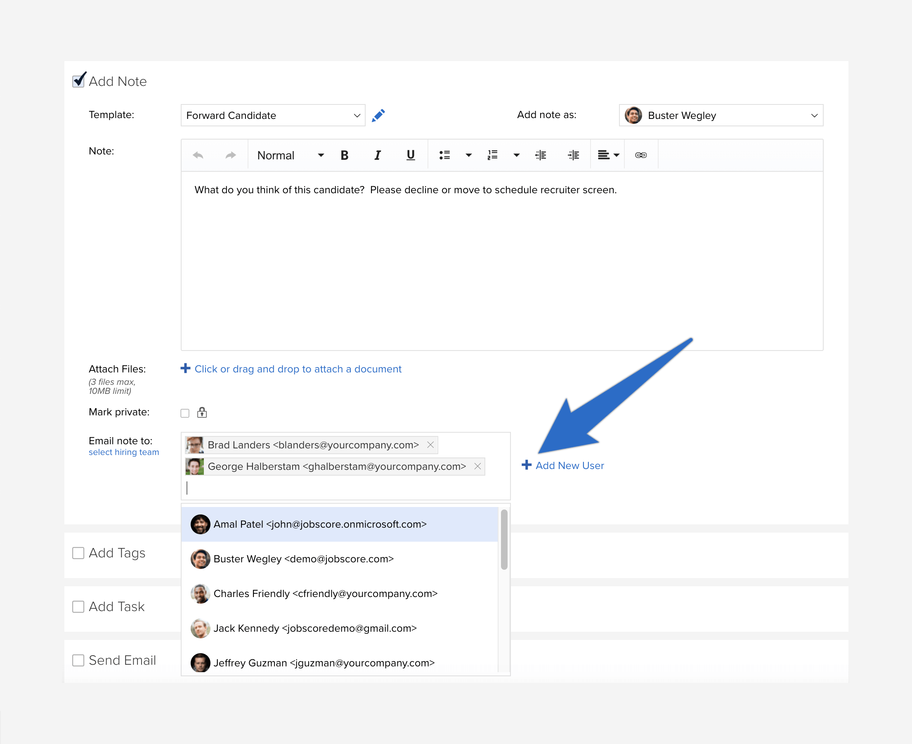The width and height of the screenshot is (912, 744).
Task: Toggle italic formatting
Action: (x=378, y=155)
